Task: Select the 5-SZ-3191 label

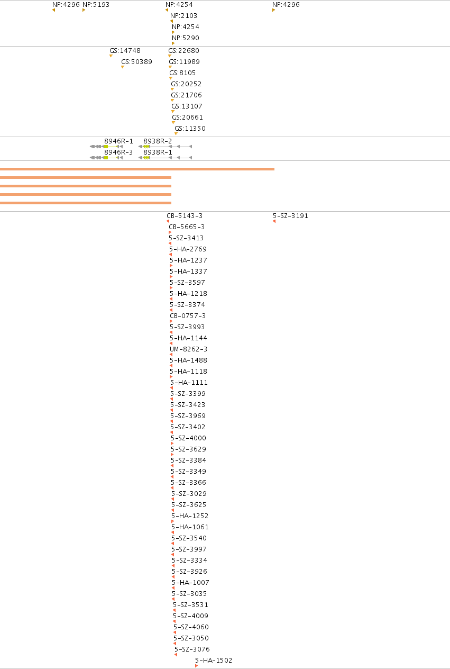Action: (291, 215)
